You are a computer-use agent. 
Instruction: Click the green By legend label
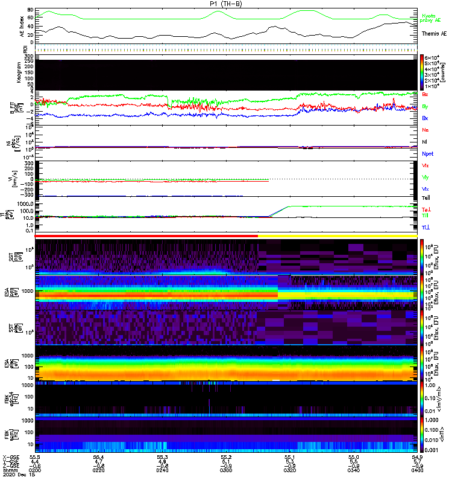coord(425,106)
